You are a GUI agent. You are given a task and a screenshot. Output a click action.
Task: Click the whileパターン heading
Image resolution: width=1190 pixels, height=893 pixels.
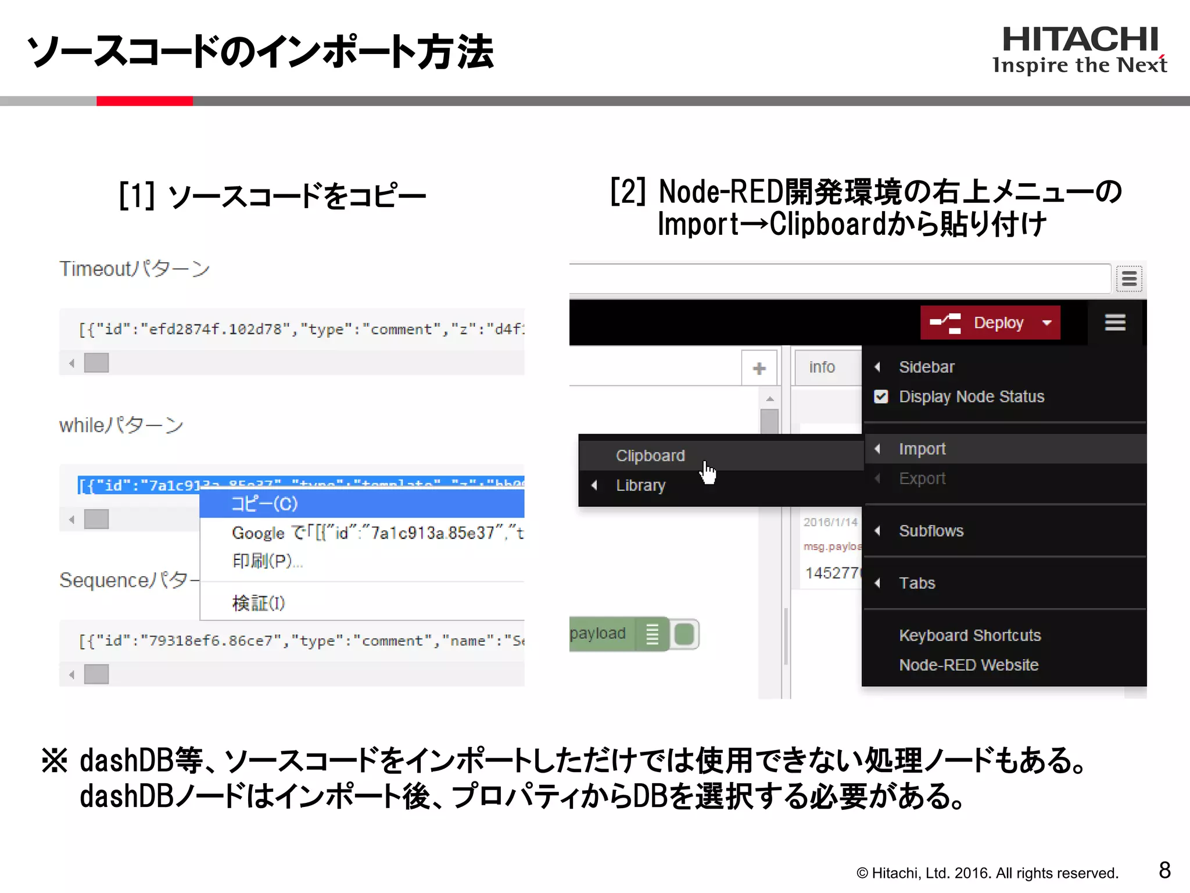121,425
